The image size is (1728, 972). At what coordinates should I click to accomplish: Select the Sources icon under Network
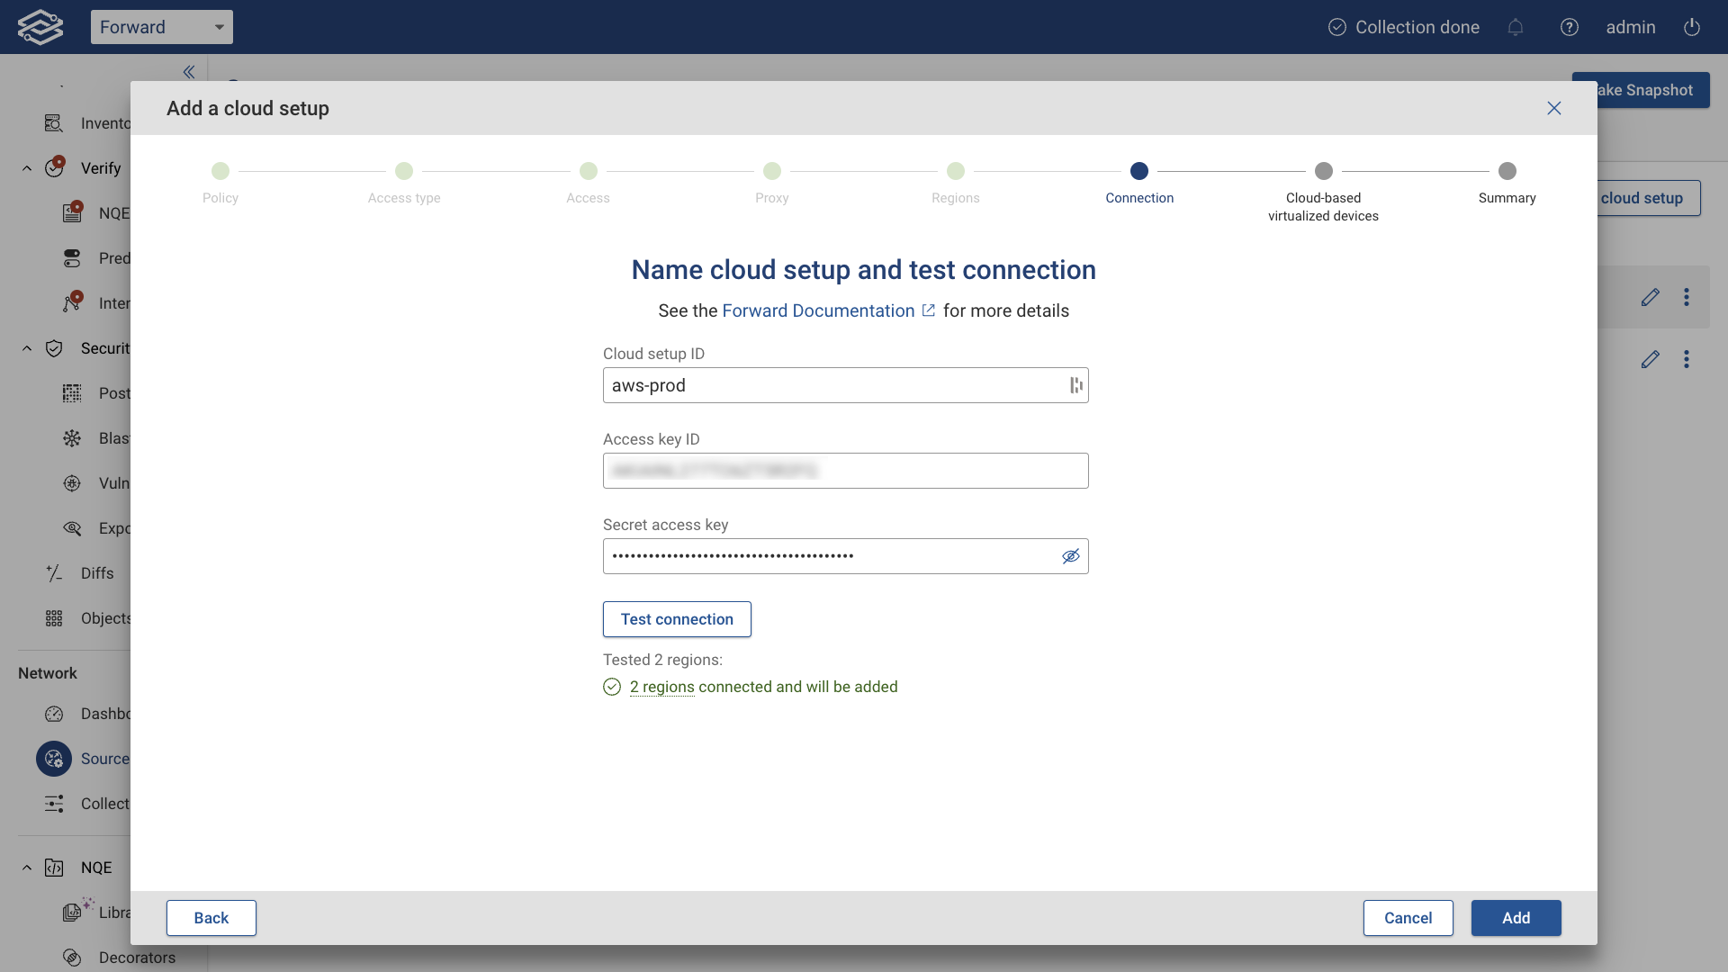coord(53,759)
